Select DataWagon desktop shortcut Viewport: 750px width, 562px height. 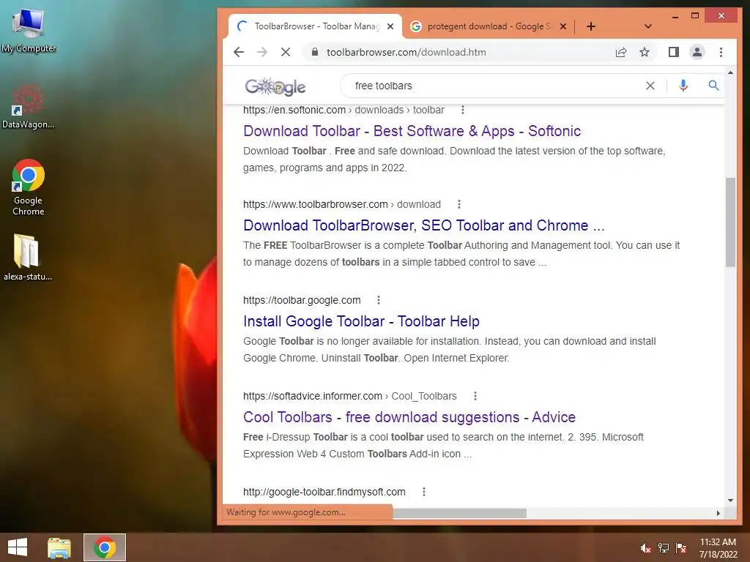(x=29, y=106)
